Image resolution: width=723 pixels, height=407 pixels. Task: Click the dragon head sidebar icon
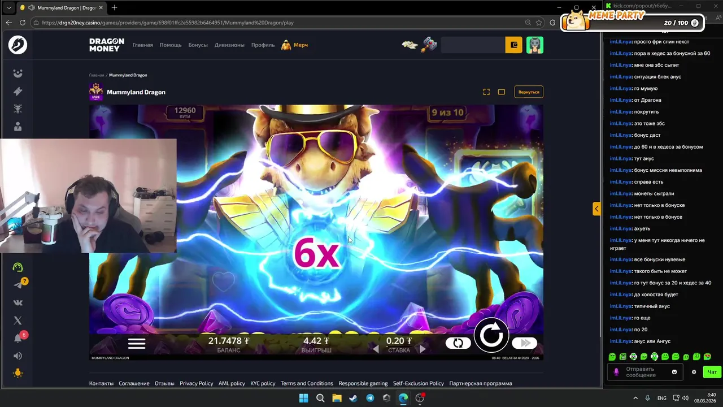pyautogui.click(x=18, y=109)
